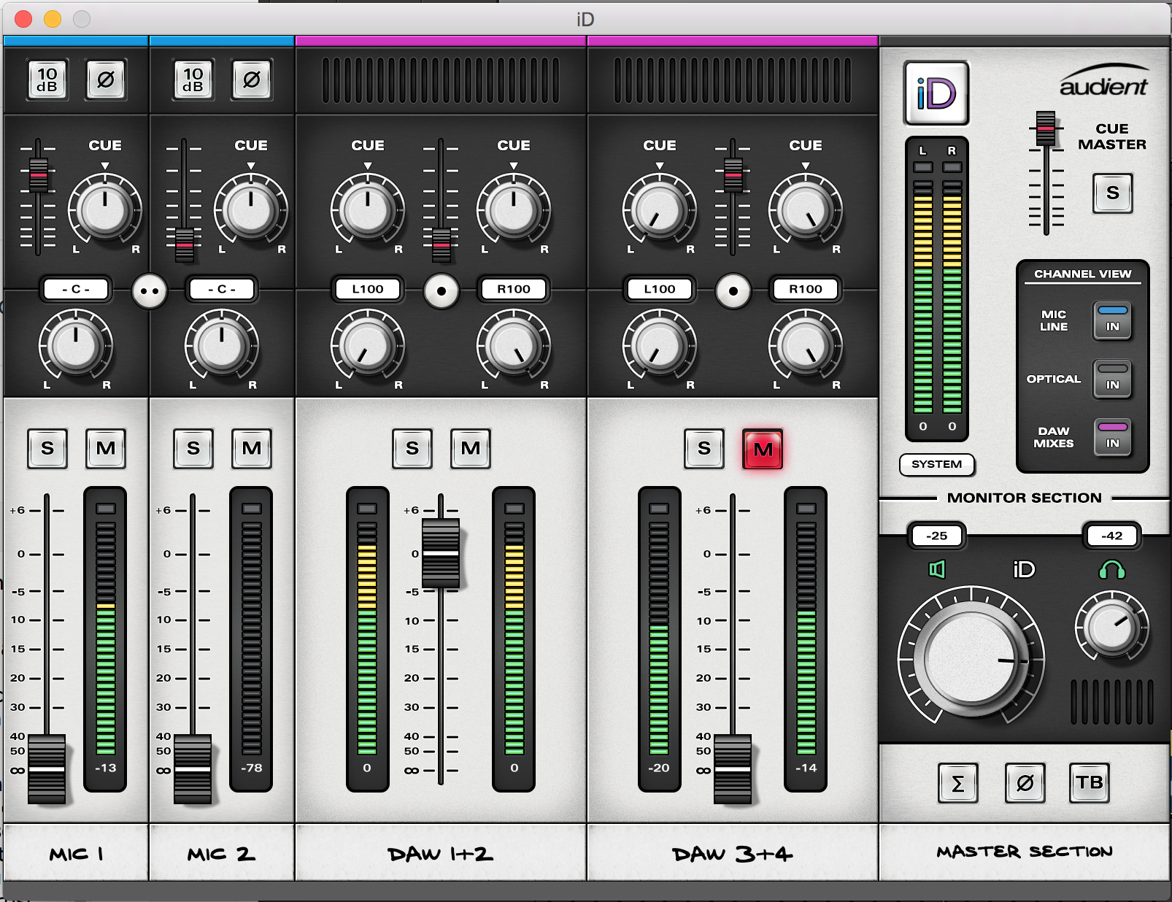Click the MIC 1 channel name label

pyautogui.click(x=76, y=854)
